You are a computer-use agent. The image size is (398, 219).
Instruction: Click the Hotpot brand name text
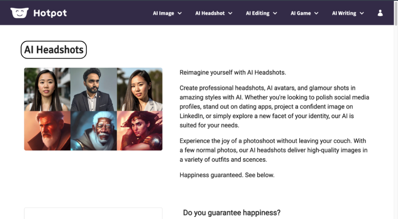point(50,13)
